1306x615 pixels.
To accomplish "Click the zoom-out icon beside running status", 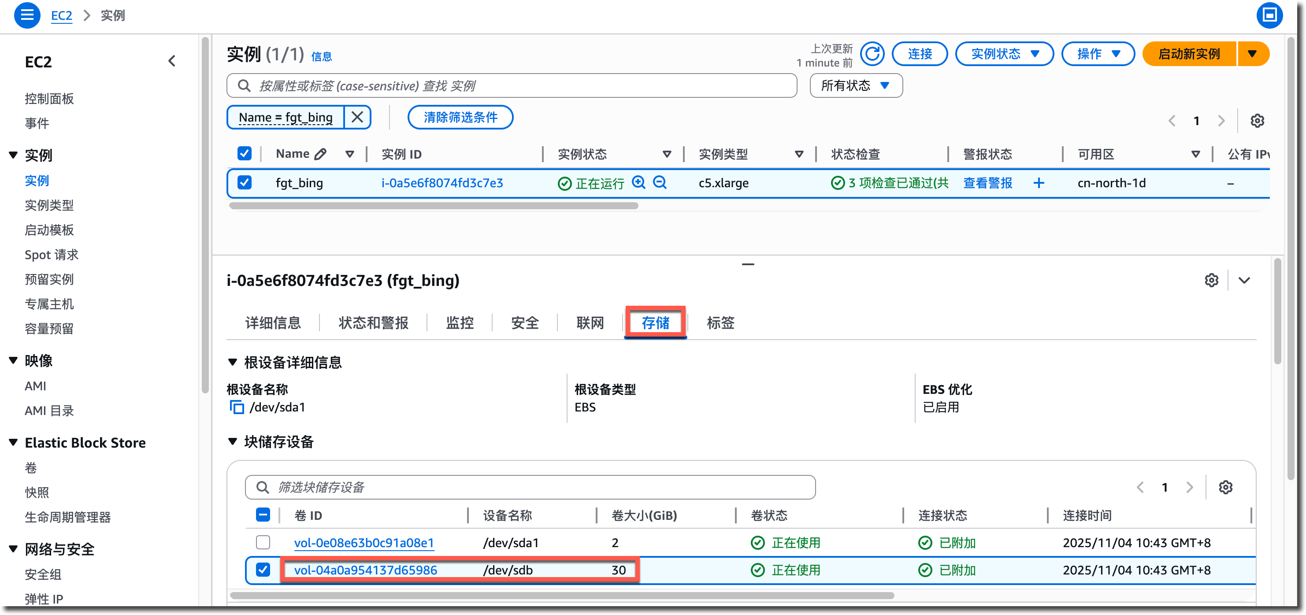I will coord(660,182).
